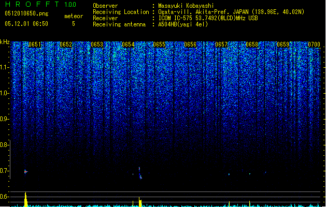Image resolution: width=326 pixels, height=207 pixels.
Task: Click the yellow intensity peak after 0654
Action: coord(140,202)
